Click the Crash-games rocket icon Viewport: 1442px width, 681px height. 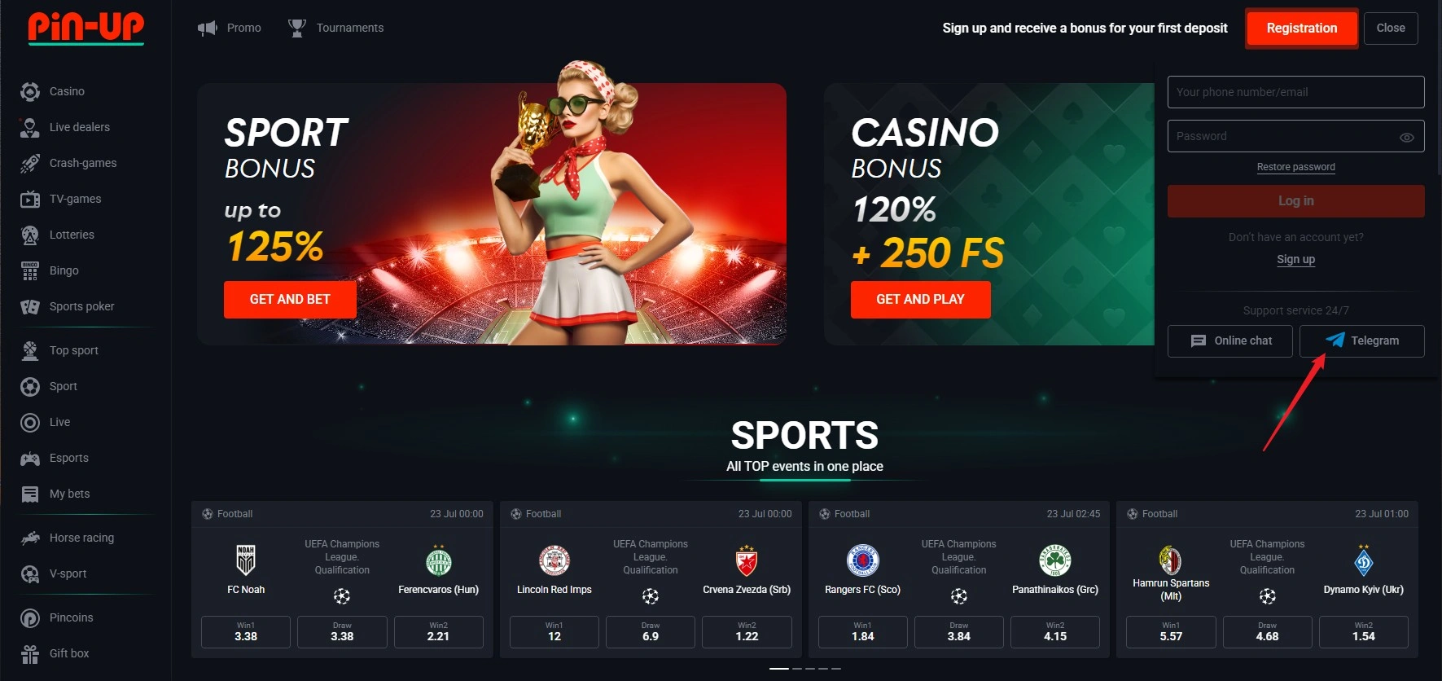click(x=30, y=163)
